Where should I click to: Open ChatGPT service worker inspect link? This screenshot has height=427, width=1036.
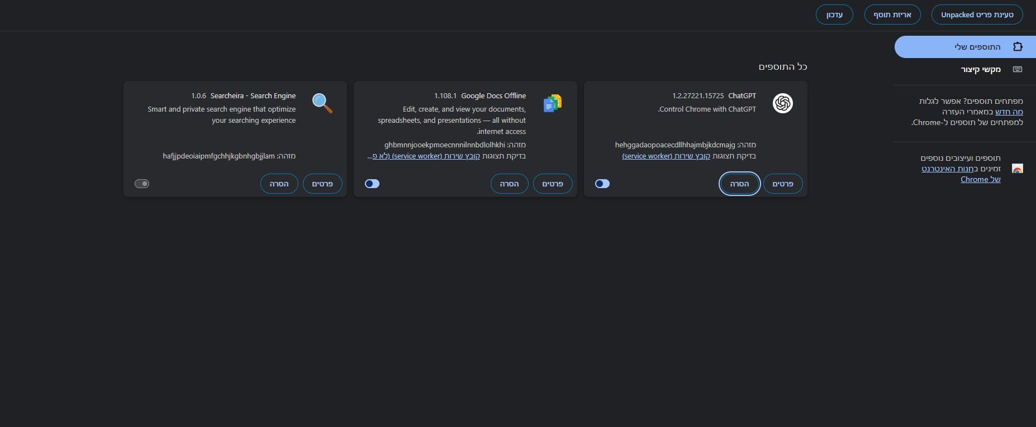pyautogui.click(x=666, y=156)
